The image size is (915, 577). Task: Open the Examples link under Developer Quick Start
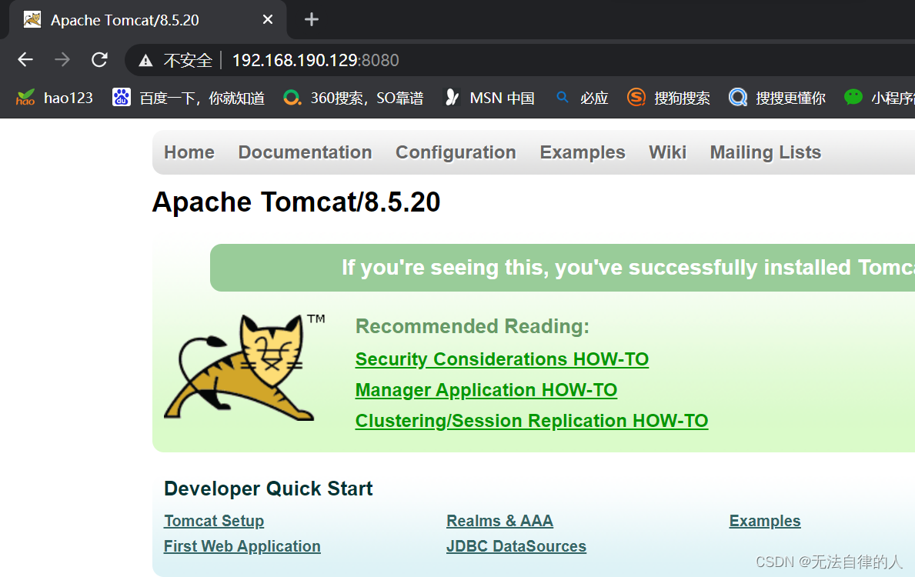[x=765, y=520]
